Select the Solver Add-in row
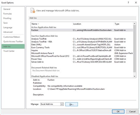Image resolution: width=140 pixels, height=115 pixels. (x=82, y=62)
